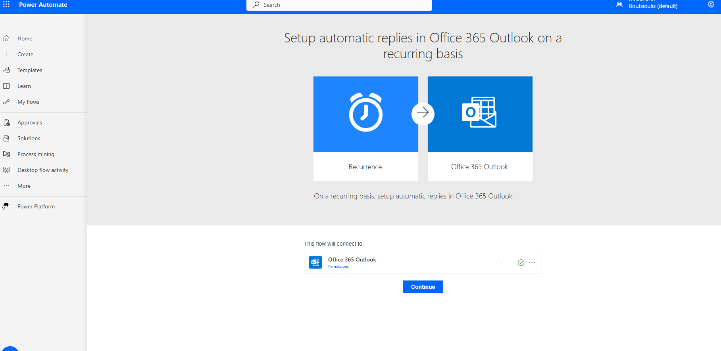Click the Office 365 Outlook tile icon

tap(479, 112)
